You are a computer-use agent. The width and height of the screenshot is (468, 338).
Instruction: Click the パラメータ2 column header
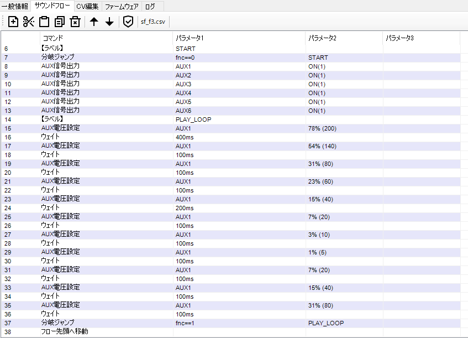pos(323,38)
